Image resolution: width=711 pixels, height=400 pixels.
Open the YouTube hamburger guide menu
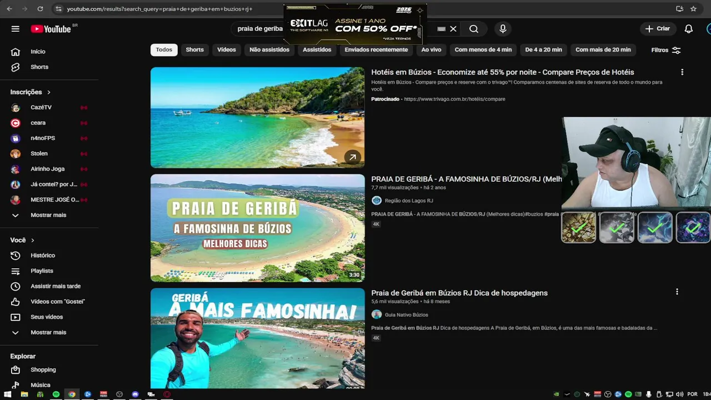[x=15, y=29]
